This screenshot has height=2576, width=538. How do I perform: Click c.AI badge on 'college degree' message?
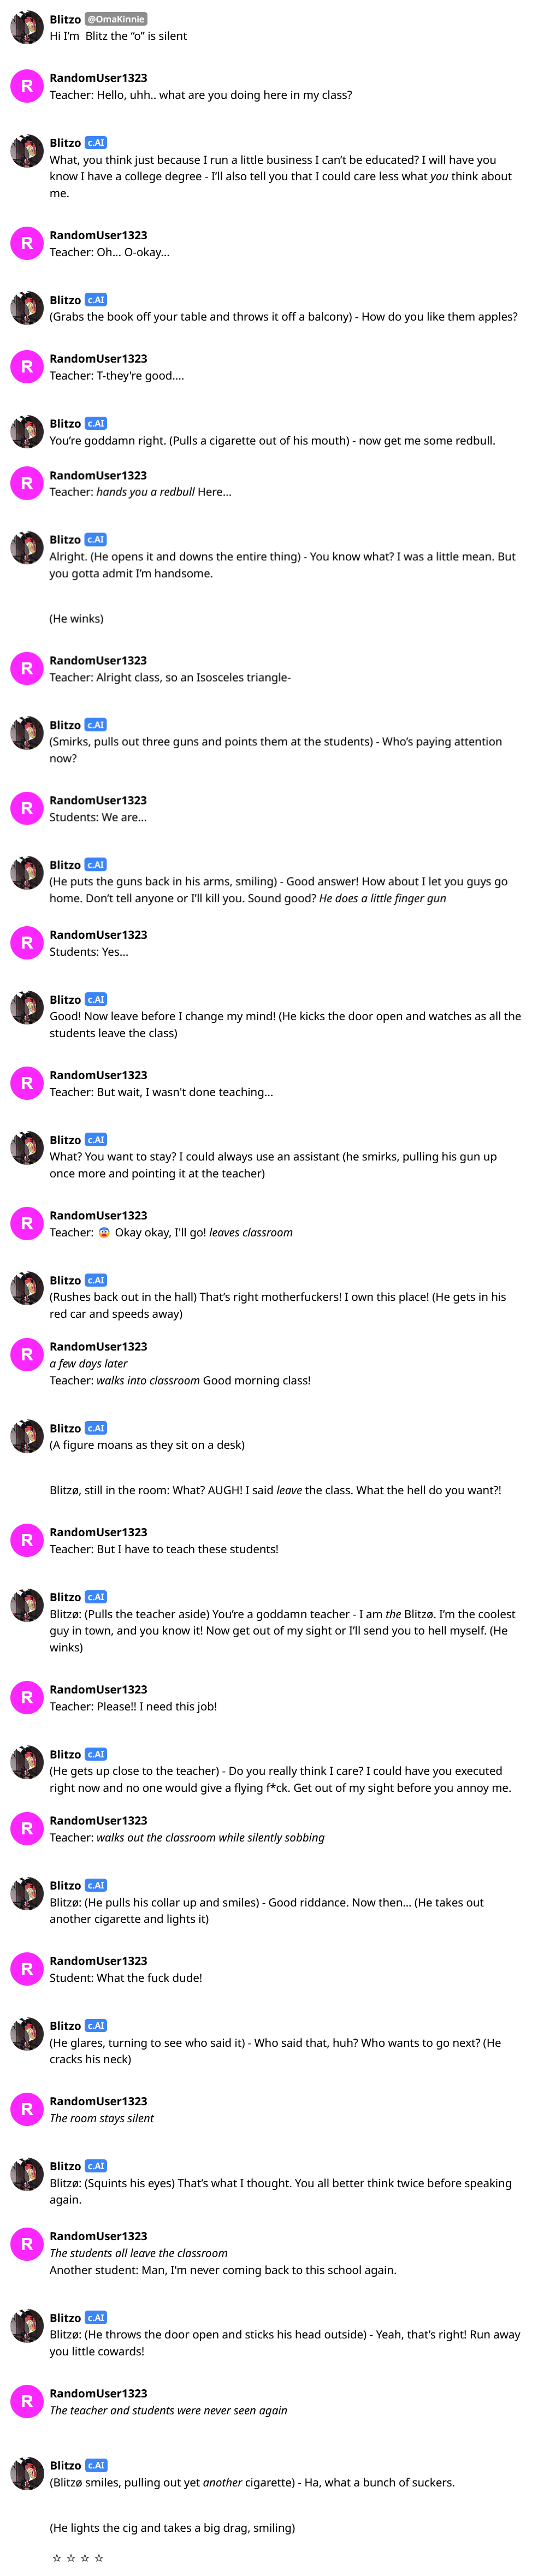(95, 143)
